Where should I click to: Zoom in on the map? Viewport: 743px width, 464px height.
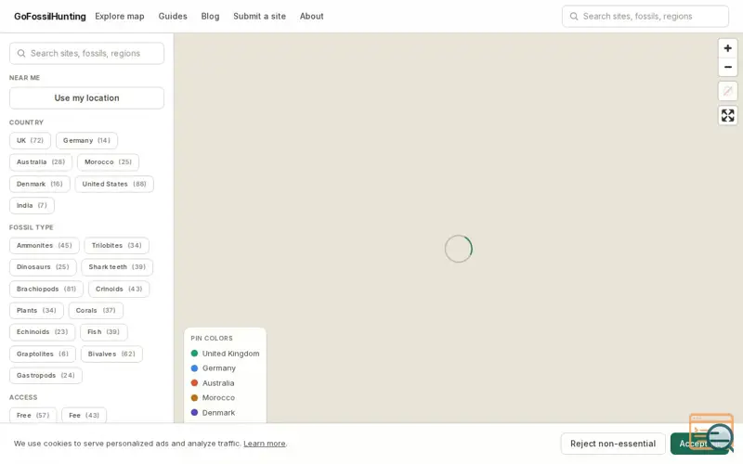[727, 48]
